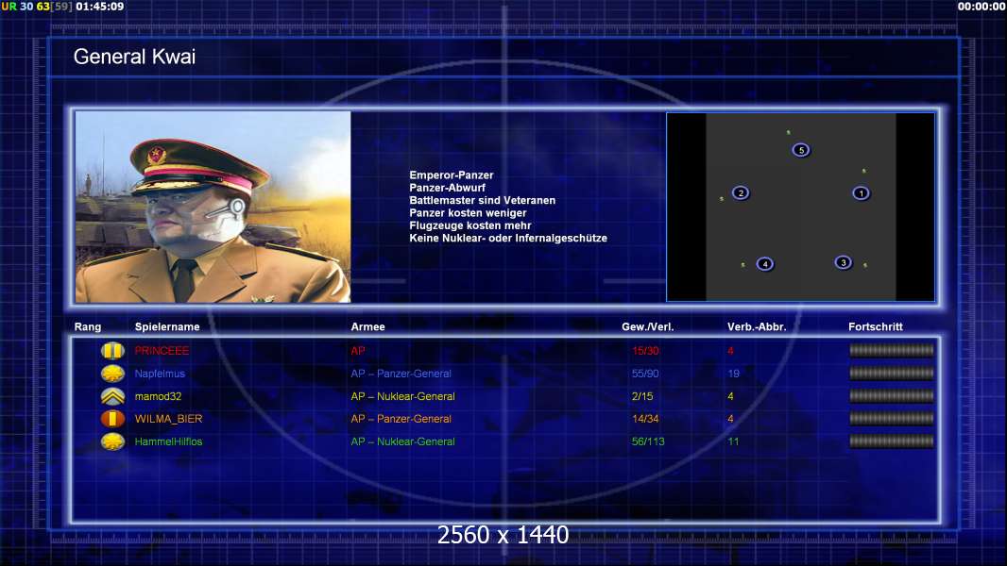Click WILMA_BIER's orange rank icon
Viewport: 1007px width, 566px height.
(x=112, y=419)
